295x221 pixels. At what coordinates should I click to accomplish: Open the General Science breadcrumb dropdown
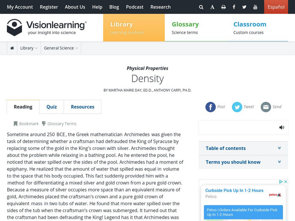[61, 48]
